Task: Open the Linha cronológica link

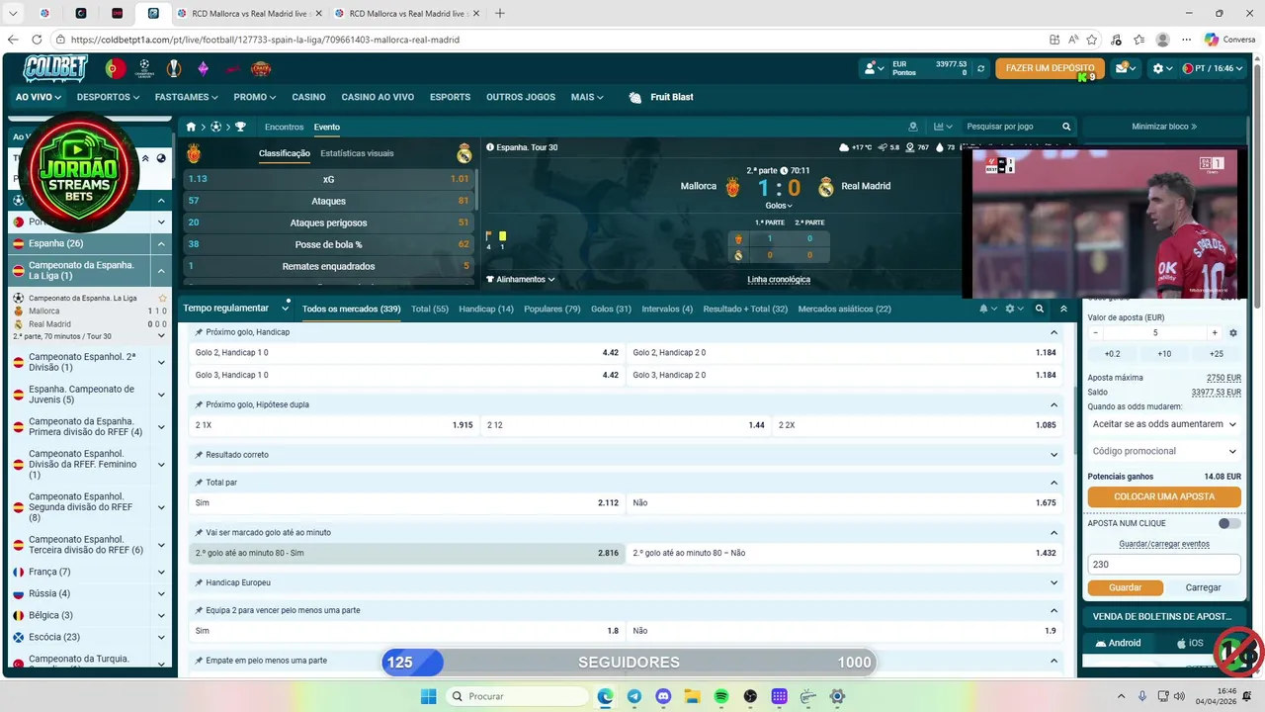Action: tap(779, 280)
